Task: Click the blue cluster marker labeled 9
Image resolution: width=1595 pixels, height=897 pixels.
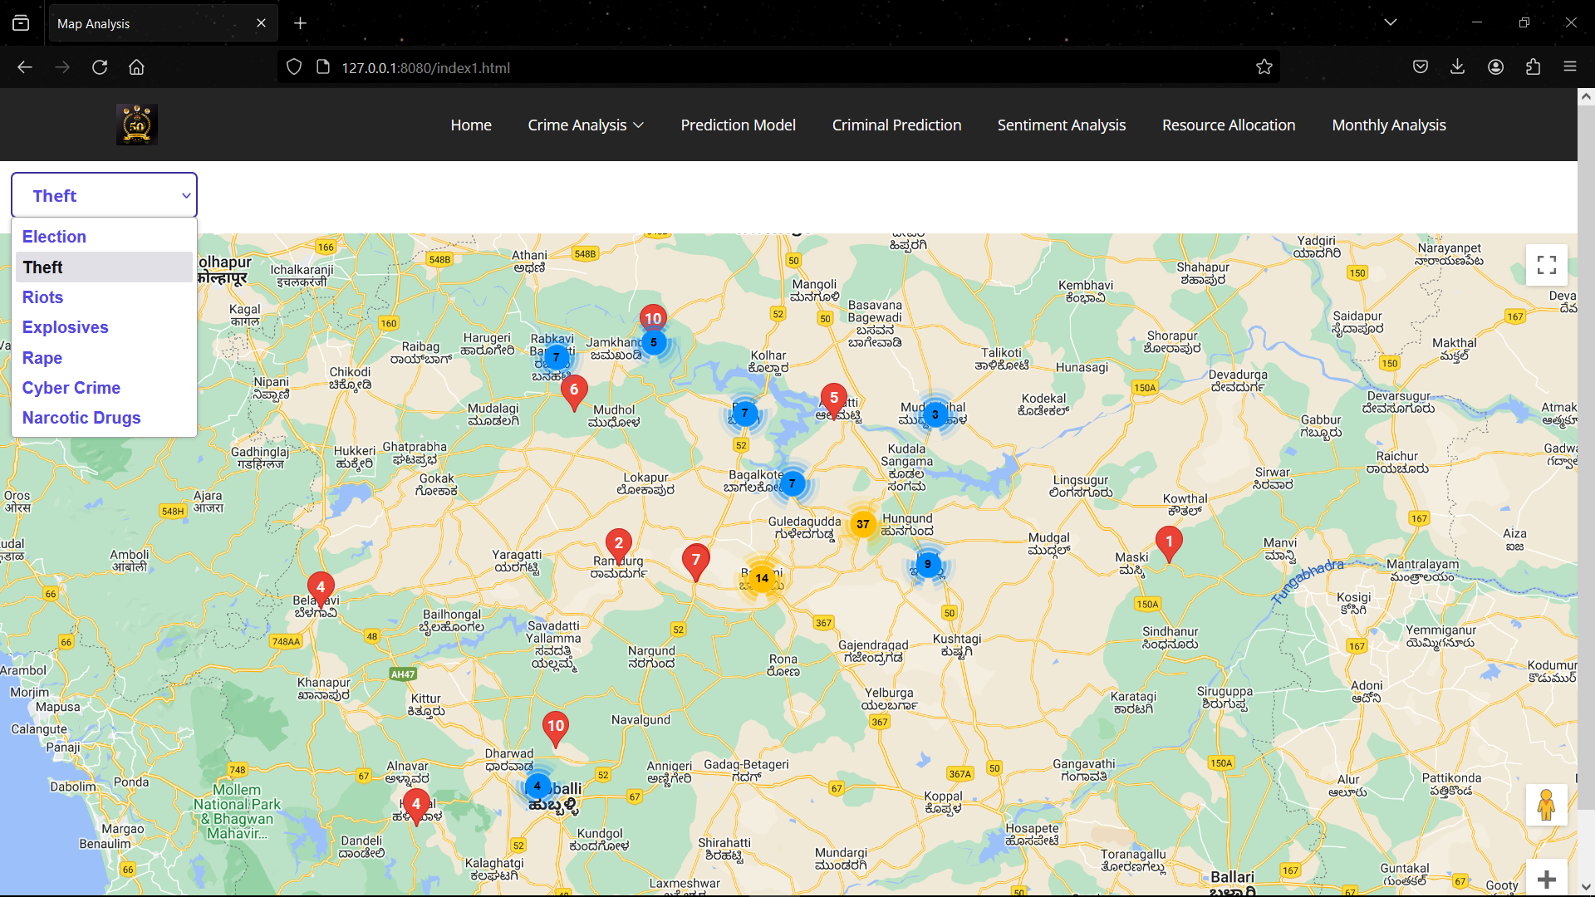Action: 928,565
